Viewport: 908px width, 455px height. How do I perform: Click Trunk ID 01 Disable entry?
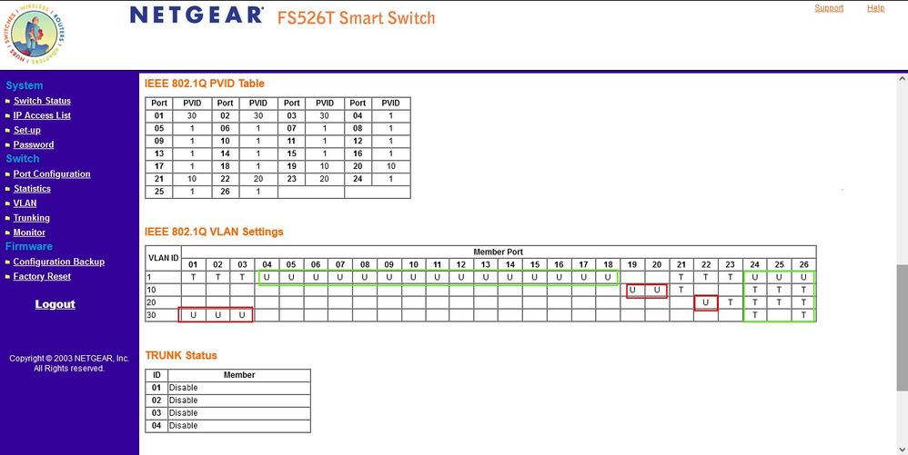(239, 388)
